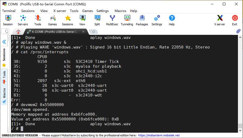Click 's3c2440-i2c' in the output
Viewport: 243px width, 138px height.
click(x=89, y=76)
